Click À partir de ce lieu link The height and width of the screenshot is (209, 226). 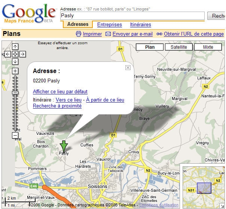(105, 100)
